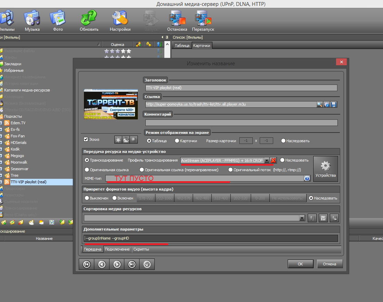Select the Карточки display mode radio button
Screen dimensions: 383x302
pyautogui.click(x=177, y=141)
